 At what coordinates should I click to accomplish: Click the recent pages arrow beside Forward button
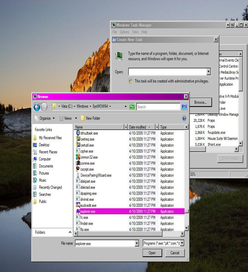pyautogui.click(x=49, y=107)
